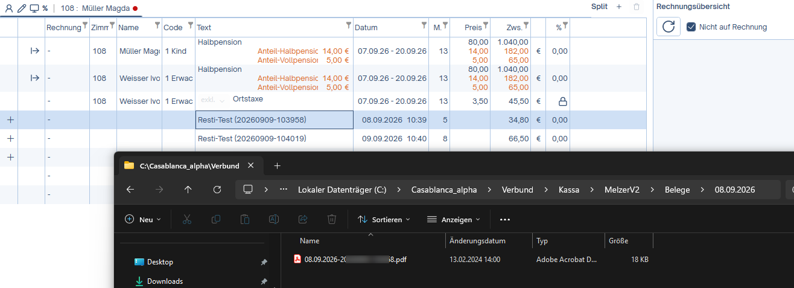The width and height of the screenshot is (794, 288).
Task: Click the Delete trash icon in Explorer toolbar
Action: (332, 220)
